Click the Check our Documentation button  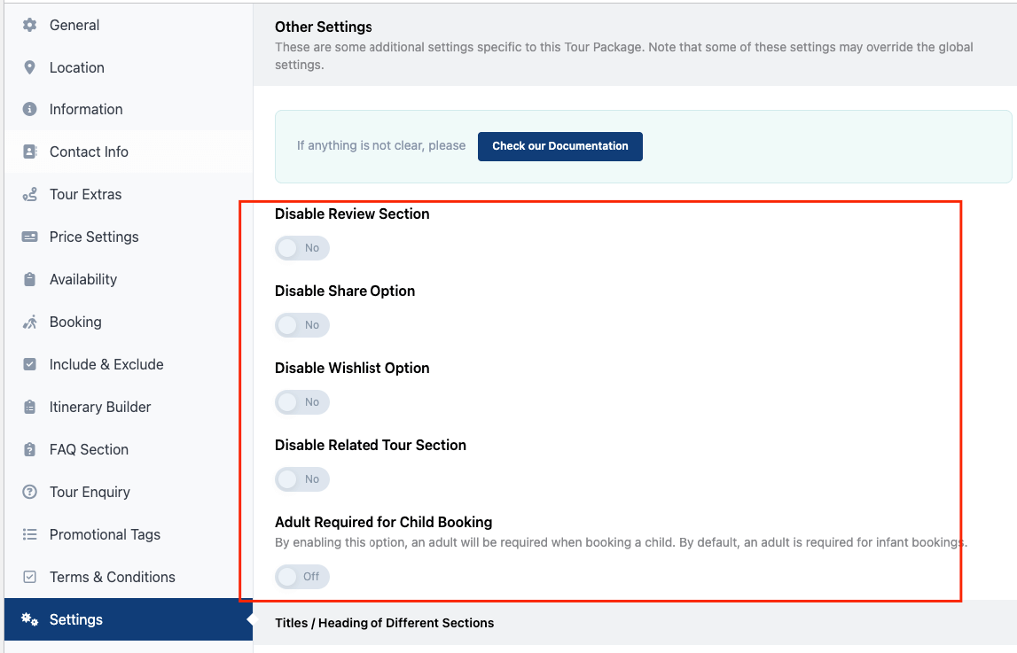pos(559,145)
